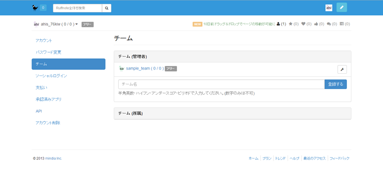Open the ahi user avatar in header

coord(329,7)
